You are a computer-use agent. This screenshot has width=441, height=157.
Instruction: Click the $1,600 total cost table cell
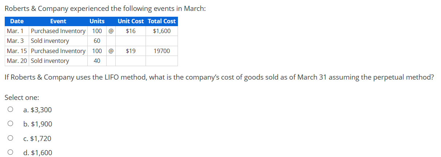[x=162, y=31]
